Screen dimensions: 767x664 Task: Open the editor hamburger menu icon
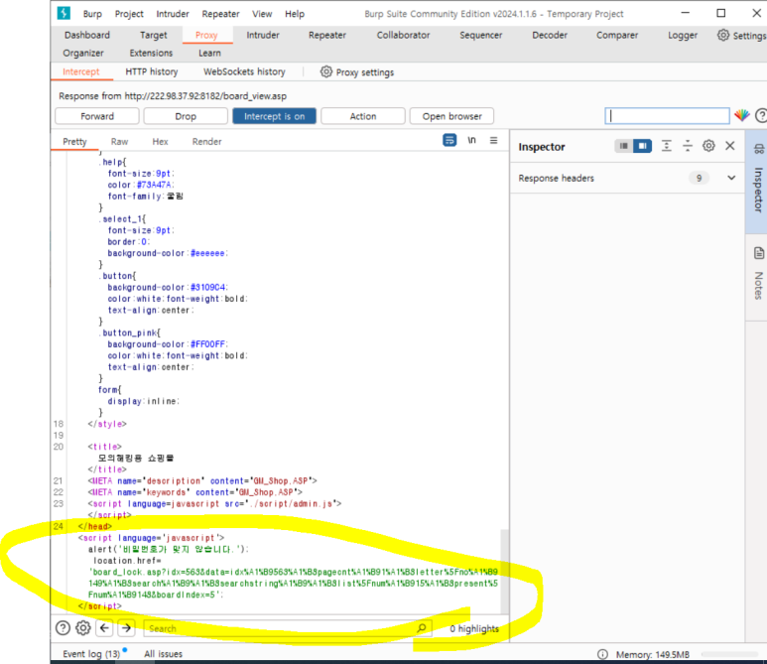click(493, 140)
